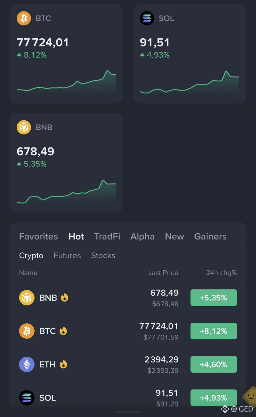Tap the Solana logo in the SOL card

click(147, 18)
